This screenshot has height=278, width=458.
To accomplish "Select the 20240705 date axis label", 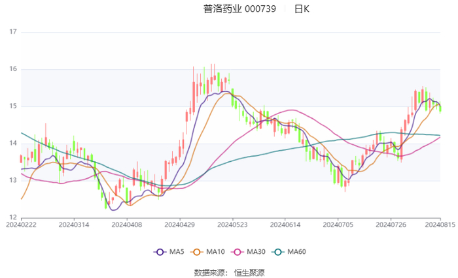I will pos(338,225).
